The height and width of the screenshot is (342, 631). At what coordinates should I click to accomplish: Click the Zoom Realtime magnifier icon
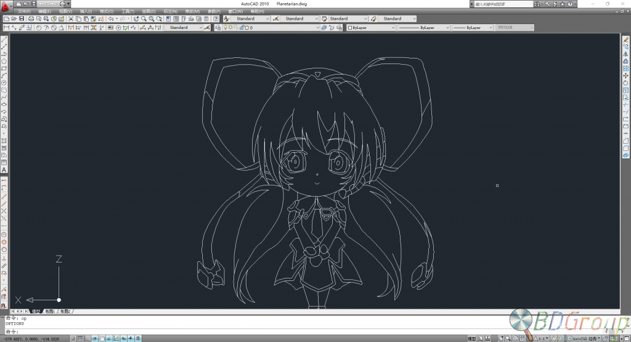click(144, 18)
